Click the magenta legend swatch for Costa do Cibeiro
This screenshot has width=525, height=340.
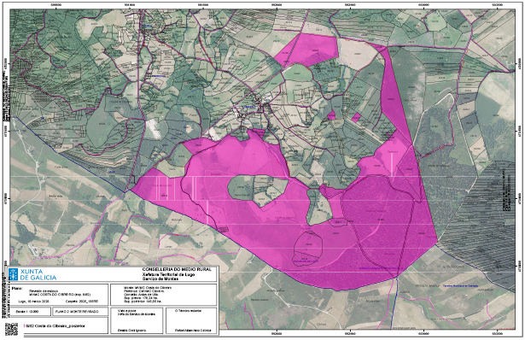[24, 325]
